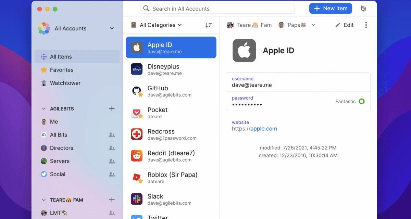Click the magnifier icon in search bar
Image resolution: width=411 pixels, height=219 pixels.
tap(146, 9)
